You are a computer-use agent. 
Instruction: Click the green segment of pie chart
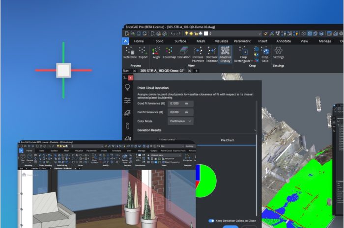[208, 181]
